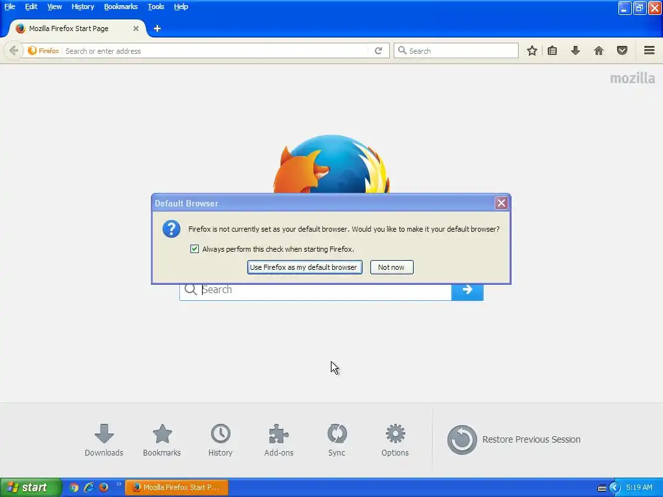Expand hidden system tray icons arrow
Screen dimensions: 663x497
click(615, 488)
